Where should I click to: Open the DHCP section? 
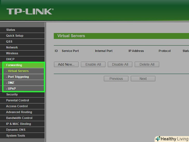22,59
